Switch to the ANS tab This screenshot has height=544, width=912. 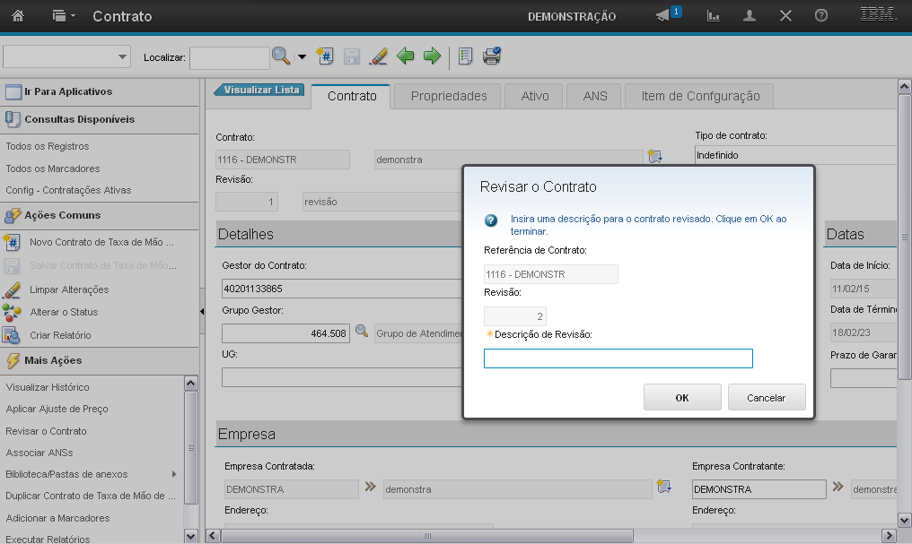coord(595,97)
